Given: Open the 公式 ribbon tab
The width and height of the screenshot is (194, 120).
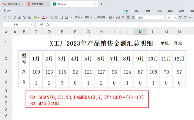Looking at the screenshot, I should [159, 11].
